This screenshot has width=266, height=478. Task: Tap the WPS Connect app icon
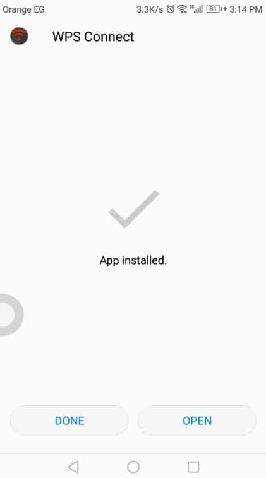19,36
